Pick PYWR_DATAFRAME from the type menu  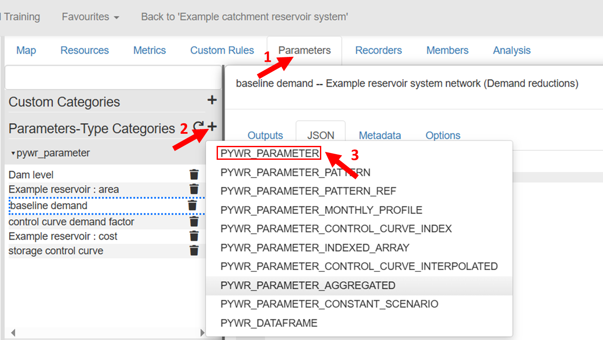[269, 323]
